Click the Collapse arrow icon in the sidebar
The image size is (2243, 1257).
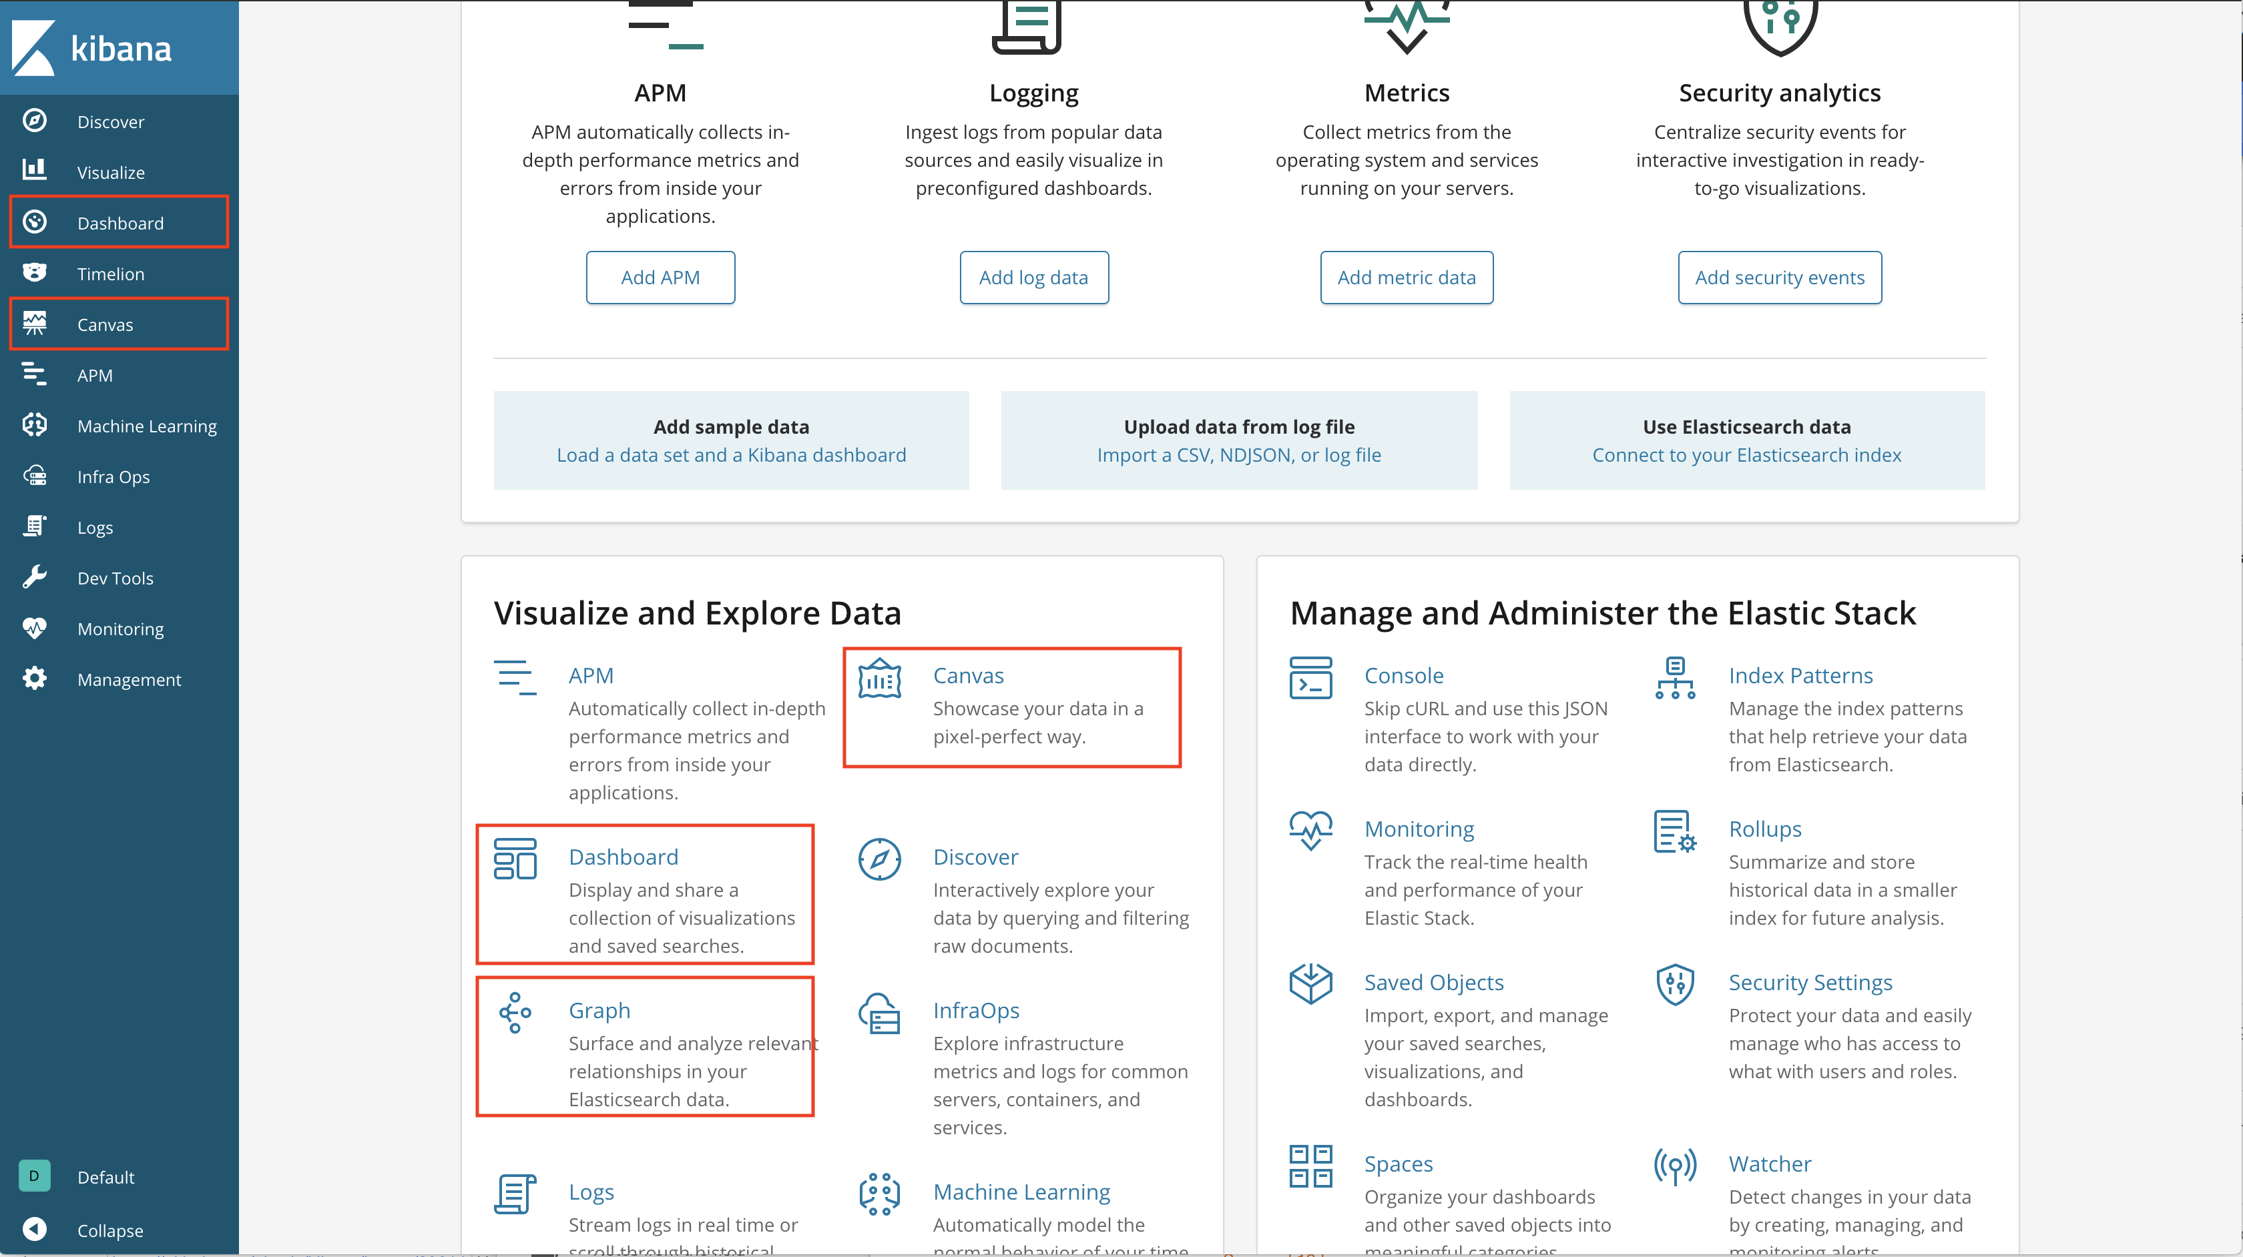pos(35,1229)
